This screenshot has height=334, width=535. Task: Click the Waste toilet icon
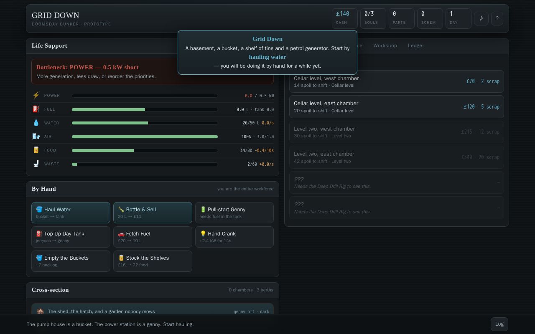pos(36,164)
